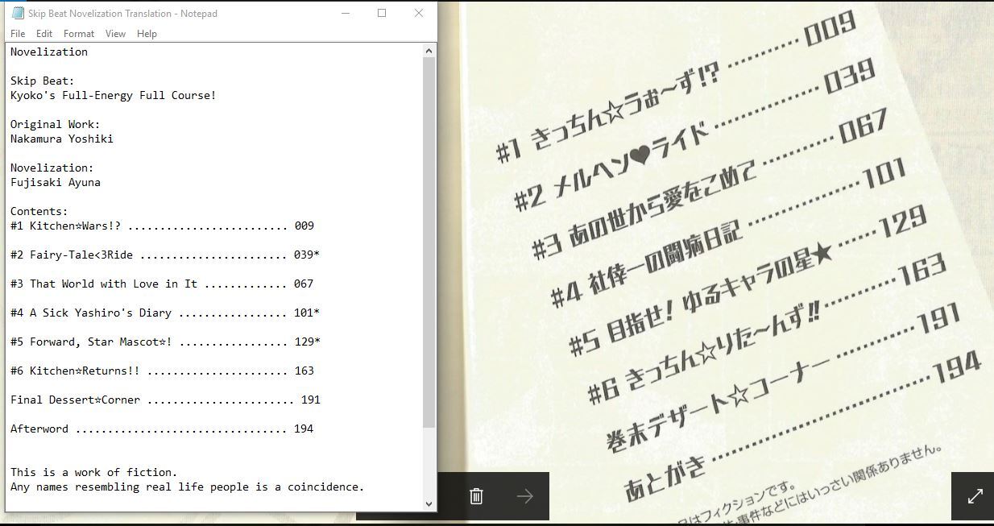994x526 pixels.
Task: Delete the photo with the trash icon
Action: click(x=476, y=496)
